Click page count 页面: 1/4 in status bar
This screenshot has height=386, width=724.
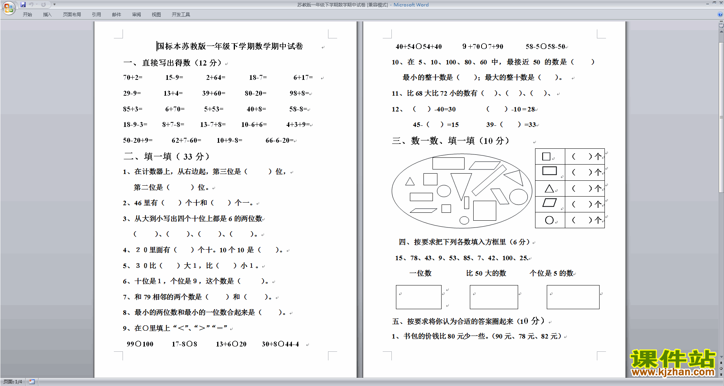pyautogui.click(x=13, y=382)
